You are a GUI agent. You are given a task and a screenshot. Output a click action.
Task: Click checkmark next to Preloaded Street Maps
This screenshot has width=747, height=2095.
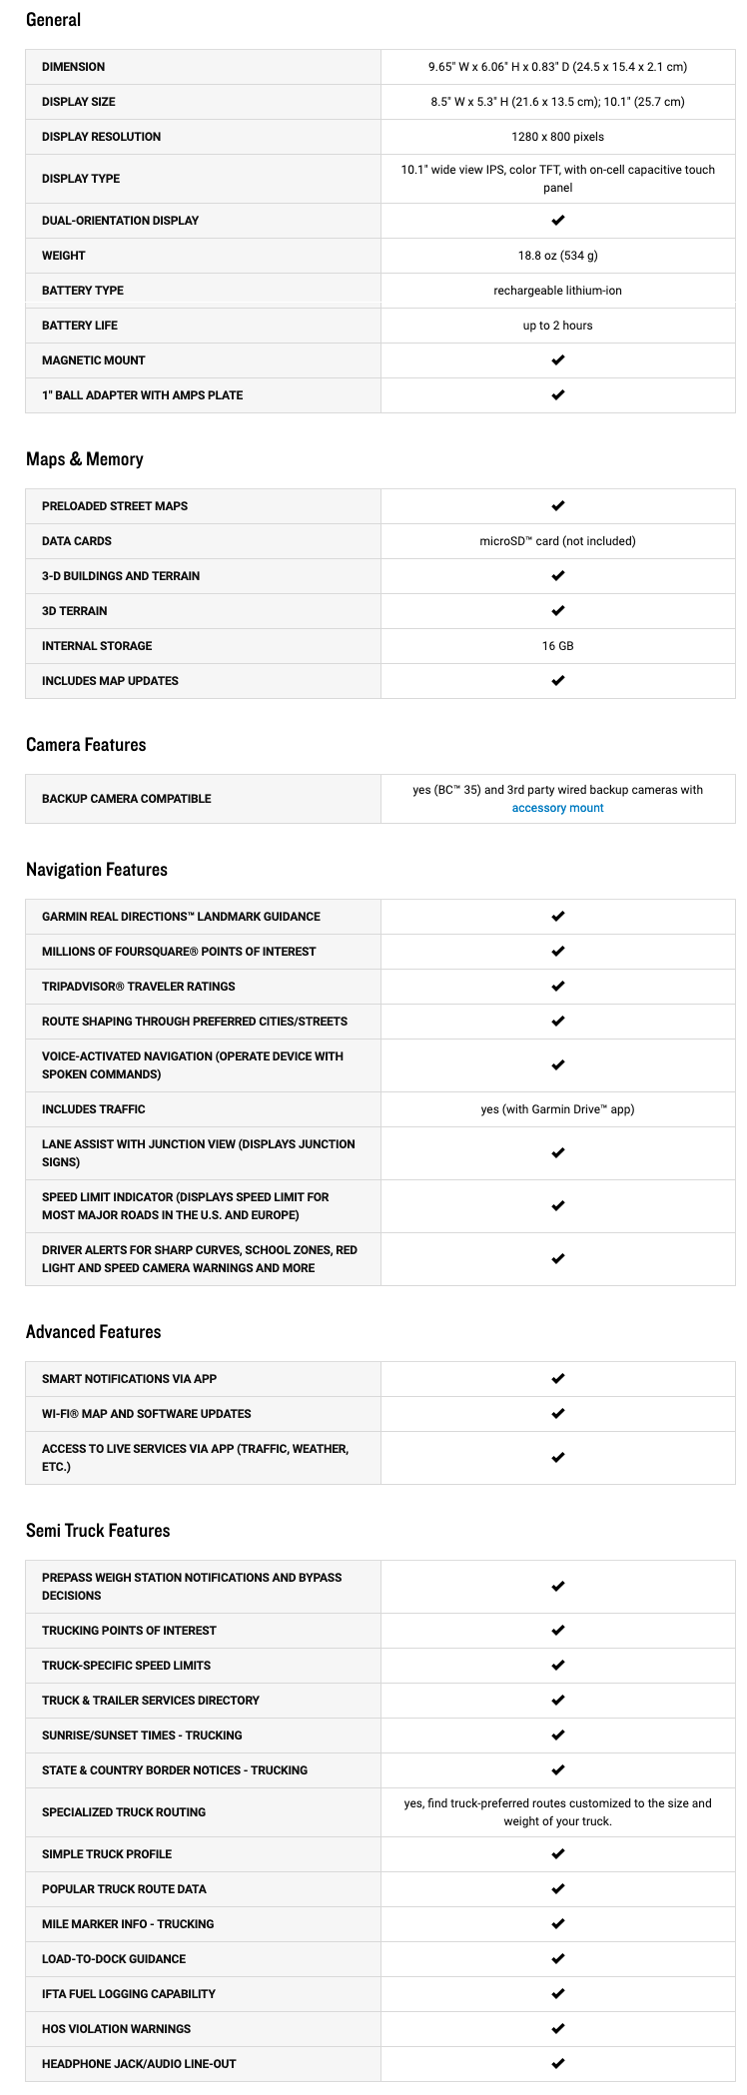[x=557, y=506]
